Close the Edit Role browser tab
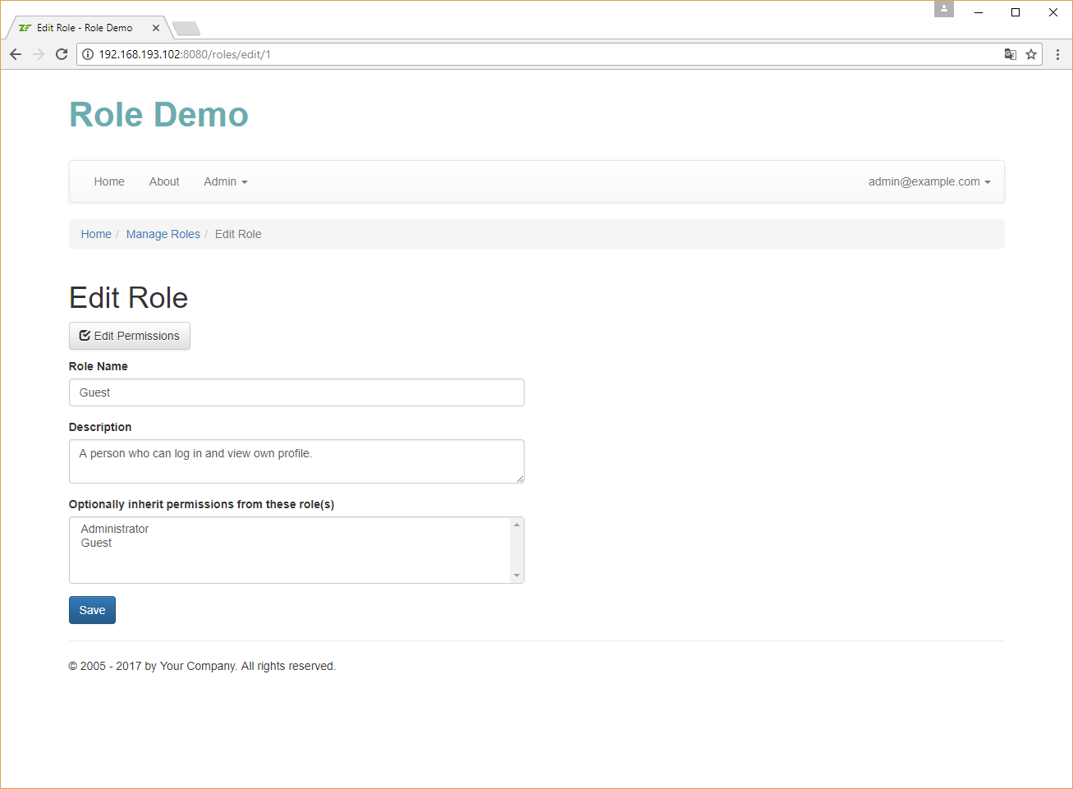1073x789 pixels. (x=156, y=28)
